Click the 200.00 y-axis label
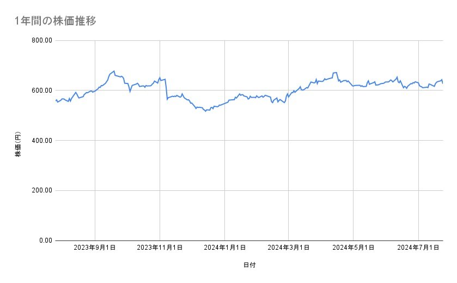Viewport: 457px width, 283px height. point(41,190)
